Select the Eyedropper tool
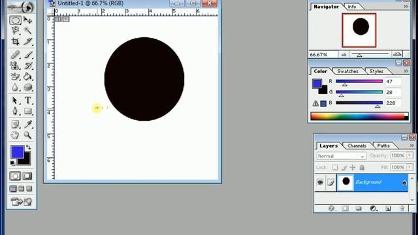Image resolution: width=418 pixels, height=235 pixels. [27, 124]
